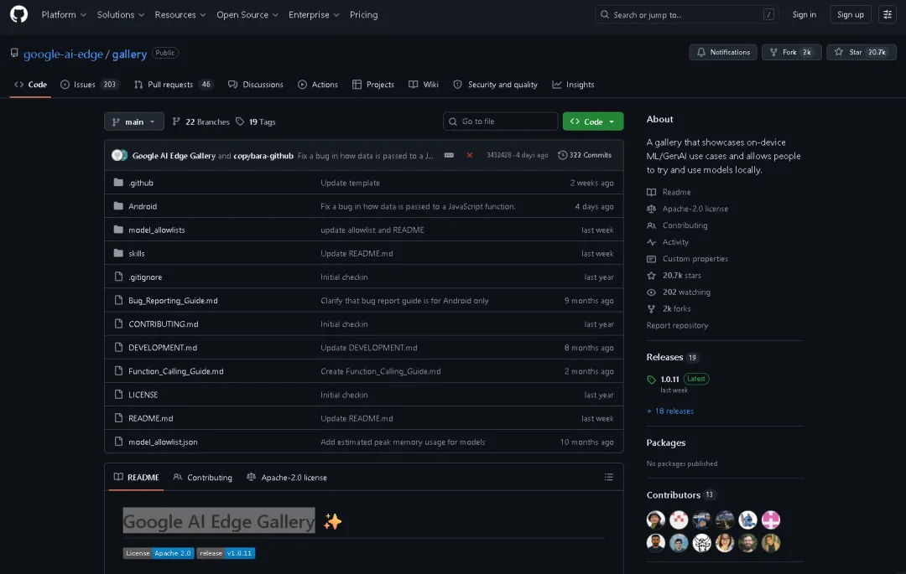Fork the repository
906x574 pixels.
point(791,52)
